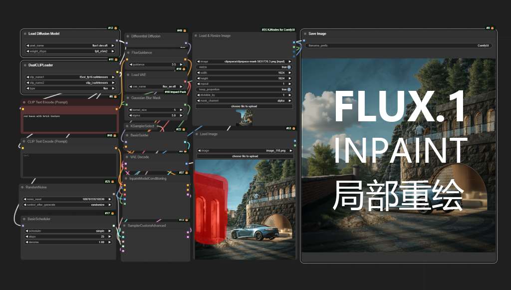Click the Load VAE red output port

click(185, 81)
